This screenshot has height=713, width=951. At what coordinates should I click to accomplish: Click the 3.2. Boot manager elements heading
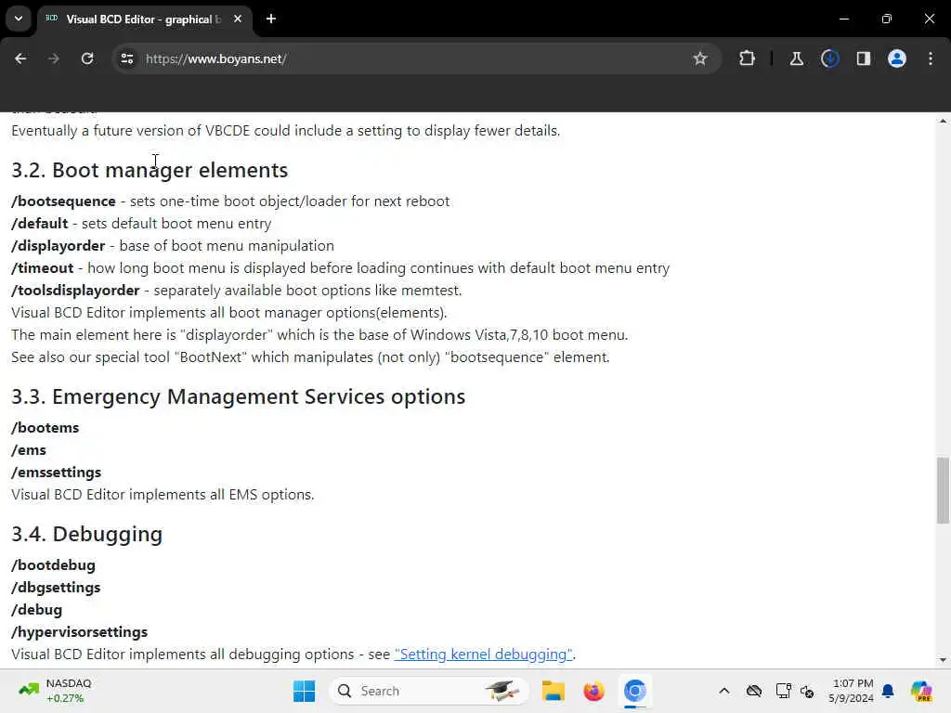tap(150, 171)
